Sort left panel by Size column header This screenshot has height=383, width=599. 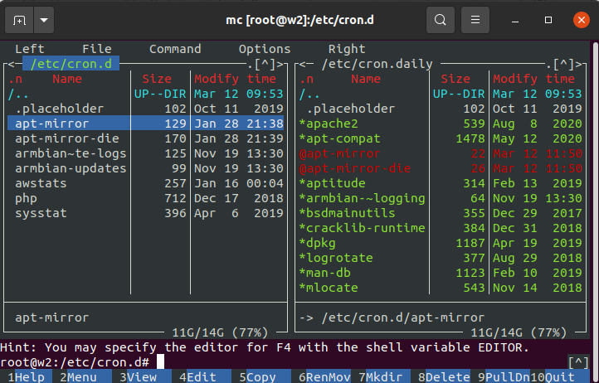pos(157,79)
